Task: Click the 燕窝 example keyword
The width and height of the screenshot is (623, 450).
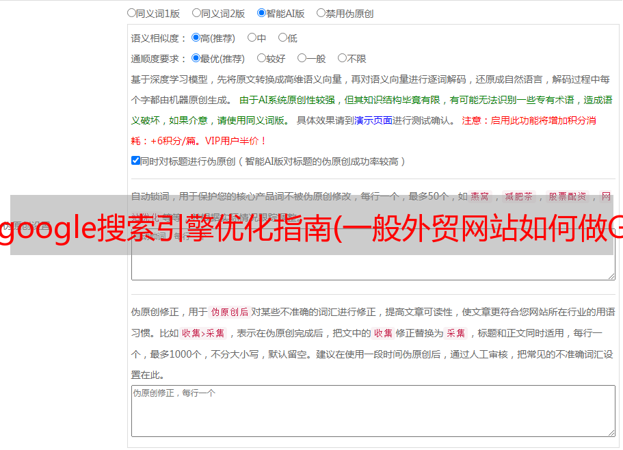Action: 479,196
